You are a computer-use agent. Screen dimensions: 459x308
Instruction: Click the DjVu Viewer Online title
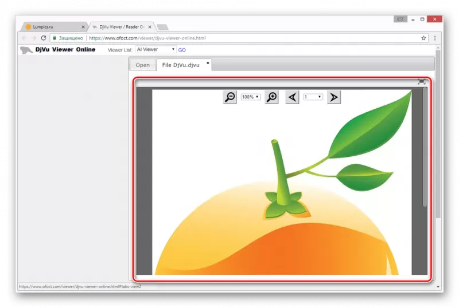65,49
